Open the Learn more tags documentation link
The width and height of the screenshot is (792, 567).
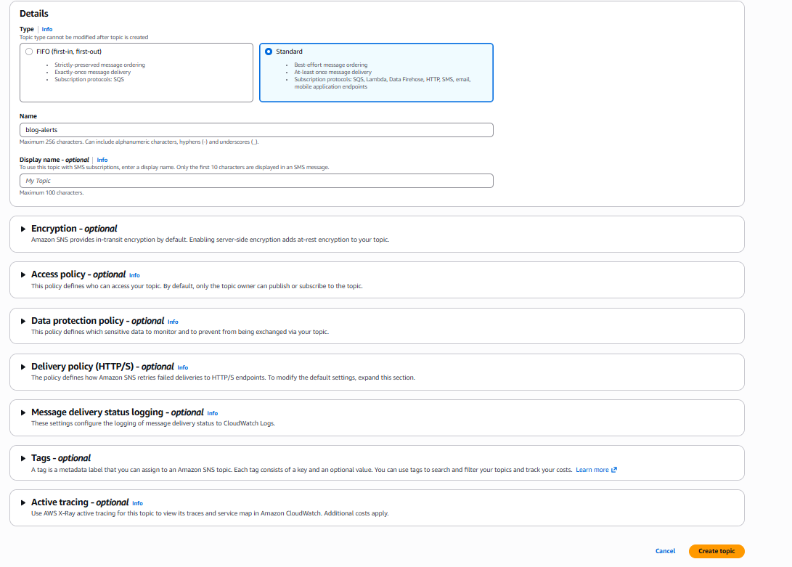pos(592,469)
